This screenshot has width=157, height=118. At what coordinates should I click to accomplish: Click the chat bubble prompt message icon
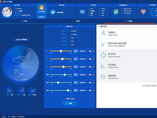point(53,12)
